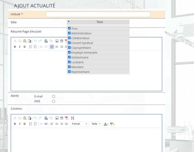Click the Maximize icon in Contenu editor toolbar
The width and height of the screenshot is (194, 152).
pyautogui.click(x=73, y=118)
